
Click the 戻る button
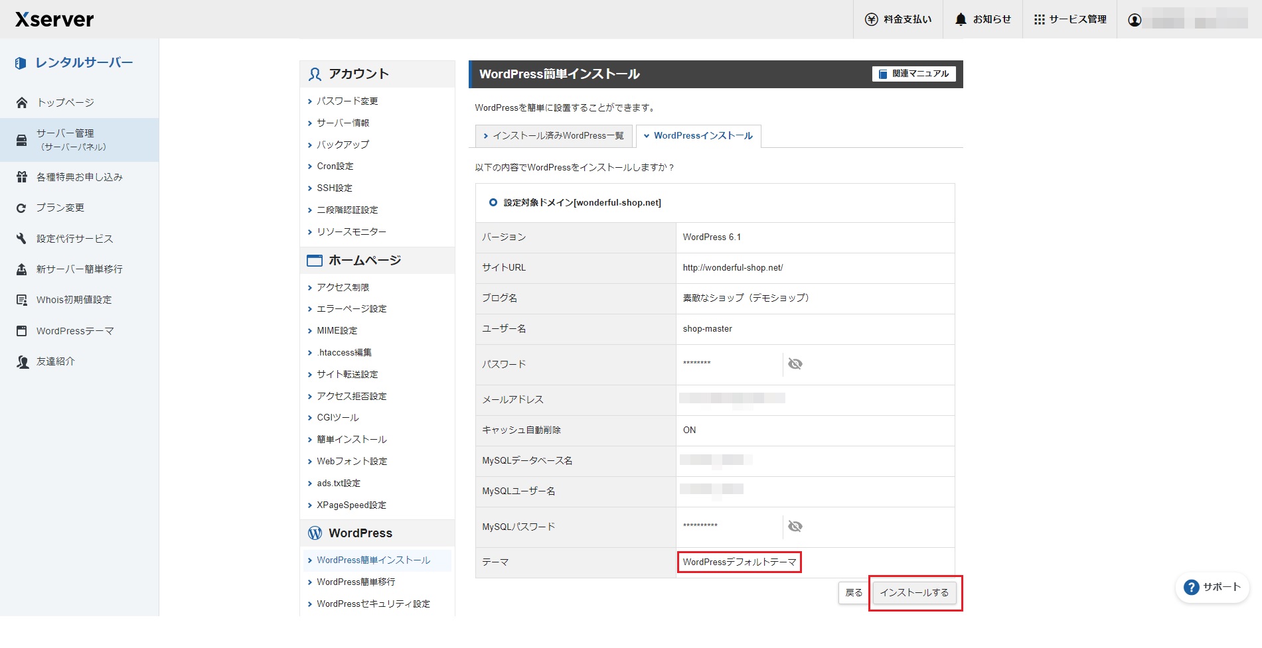[x=854, y=592]
